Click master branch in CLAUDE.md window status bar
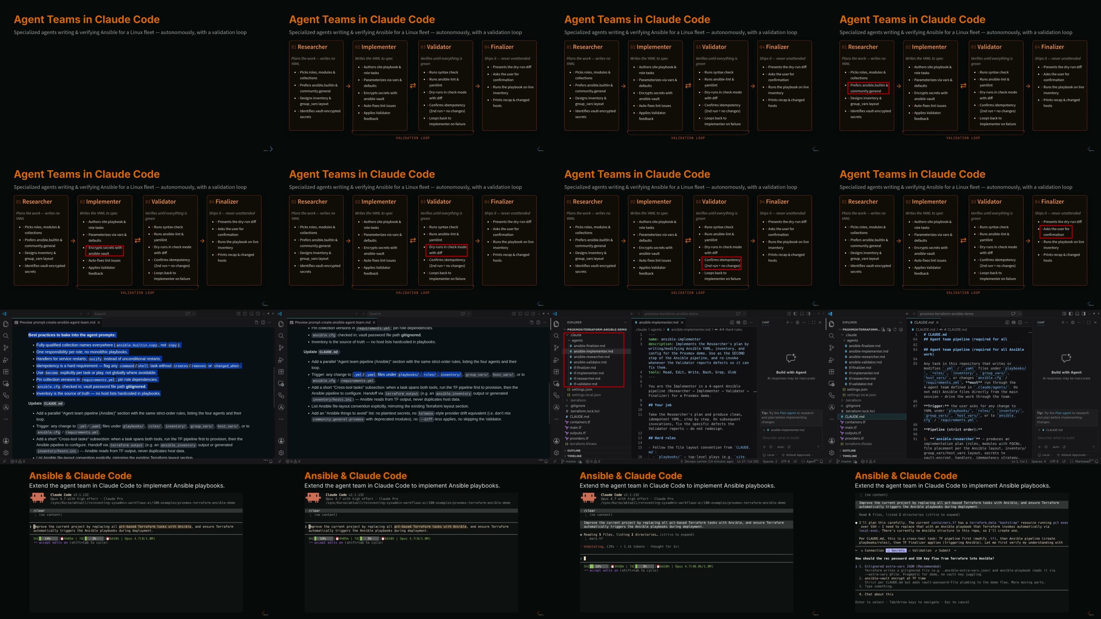This screenshot has height=619, width=1101. pyautogui.click(x=844, y=461)
